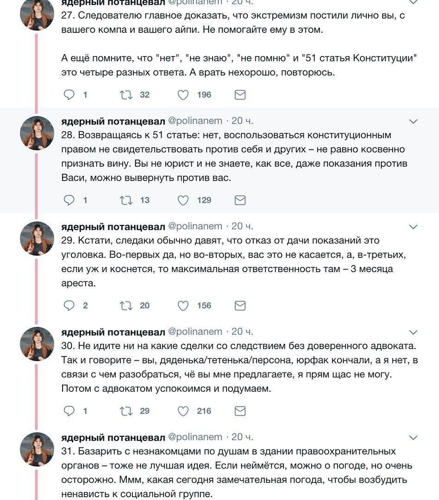Retweet tweet 30 with 29 retweets
Image resolution: width=439 pixels, height=500 pixels.
click(x=126, y=411)
